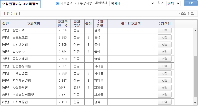Select course name 일반행정법
Screen dimensions: 198x106
coord(20,45)
